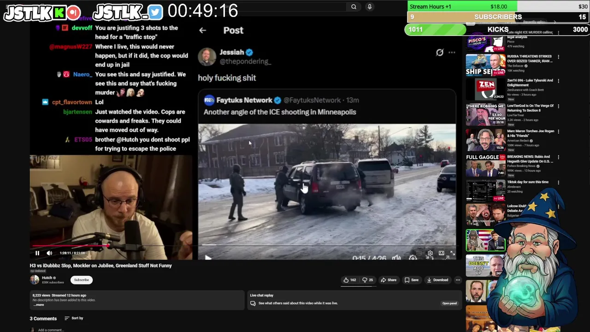The image size is (590, 332).
Task: Click cpt_flavortown username in chat
Action: (x=71, y=102)
